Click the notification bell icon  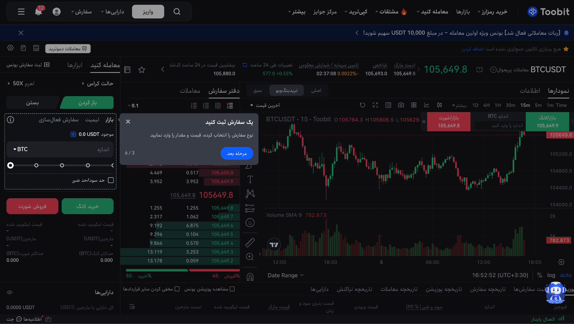pos(38,12)
